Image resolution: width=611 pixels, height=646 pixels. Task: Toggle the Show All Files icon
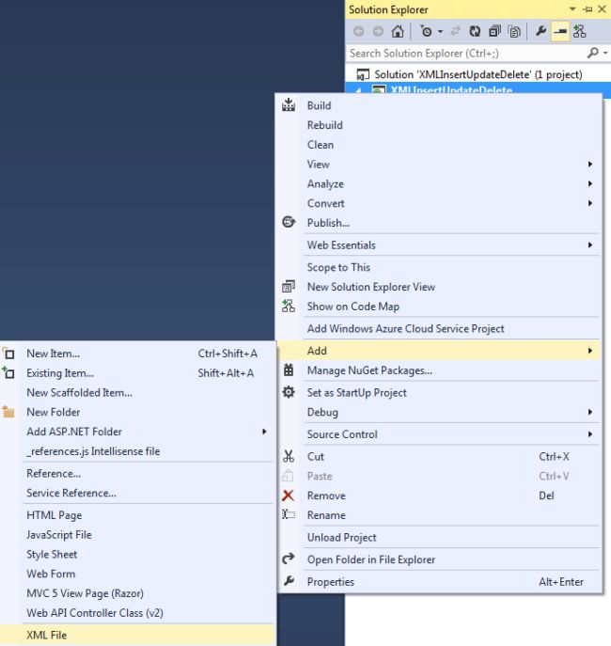(x=514, y=31)
